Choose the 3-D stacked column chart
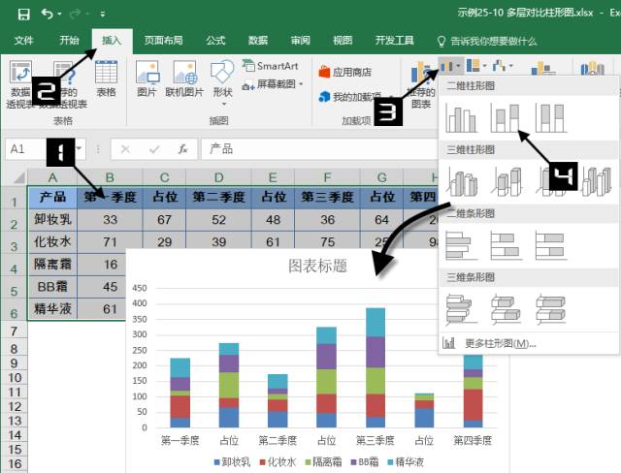 pos(507,181)
